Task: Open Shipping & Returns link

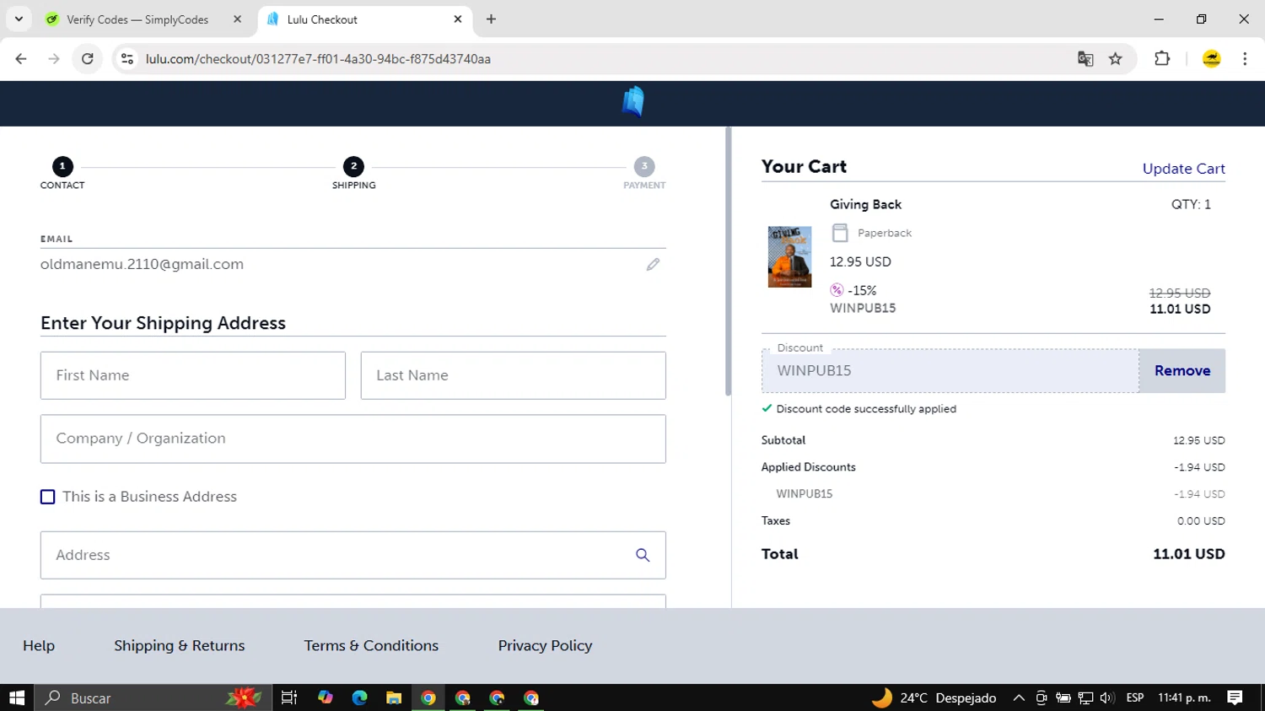Action: [x=180, y=646]
